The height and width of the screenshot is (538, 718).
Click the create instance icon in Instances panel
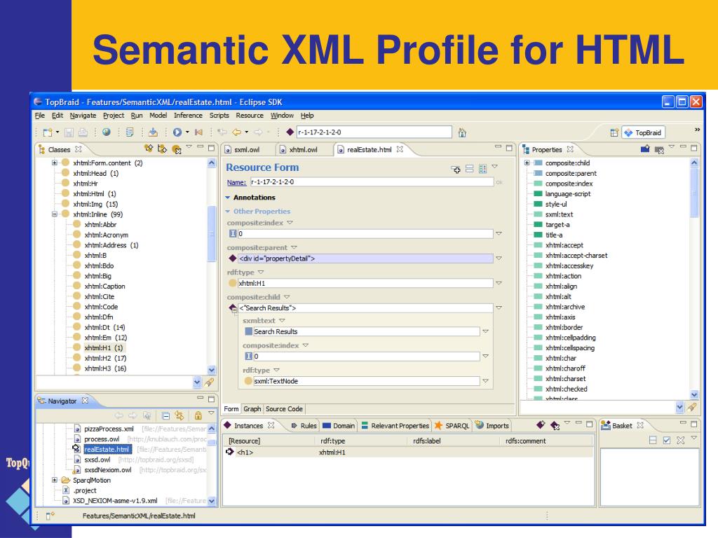click(541, 425)
